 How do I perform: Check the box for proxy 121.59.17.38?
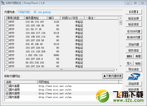7,29
